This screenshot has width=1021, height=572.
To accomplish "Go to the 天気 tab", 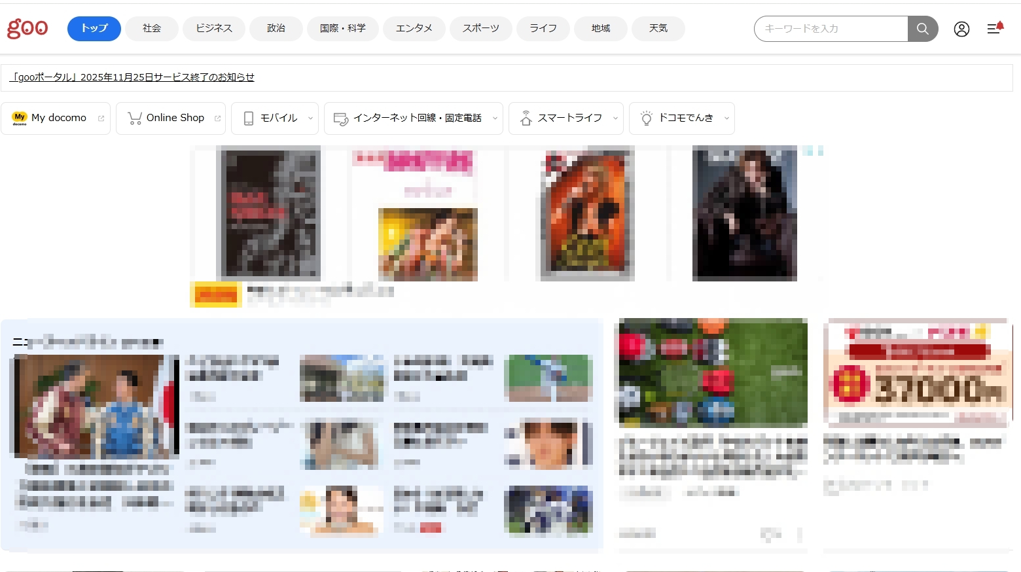I will click(x=658, y=29).
